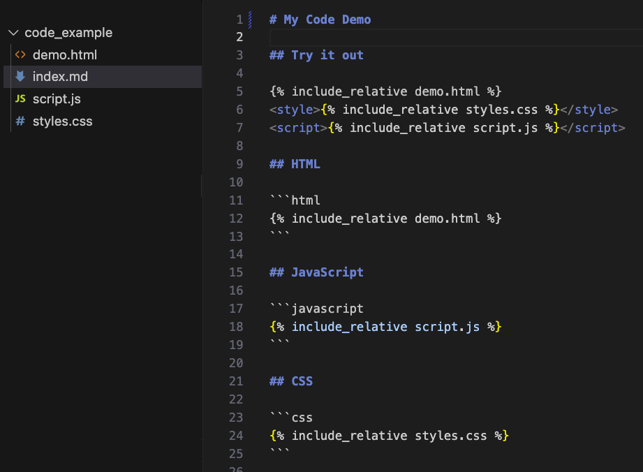This screenshot has height=472, width=643.
Task: Click the opening style tag on line 6
Action: tap(295, 110)
